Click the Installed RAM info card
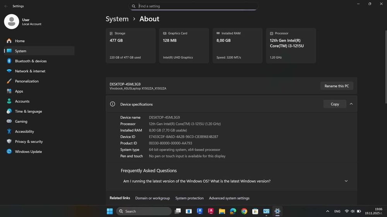387x217 pixels. pyautogui.click(x=238, y=46)
